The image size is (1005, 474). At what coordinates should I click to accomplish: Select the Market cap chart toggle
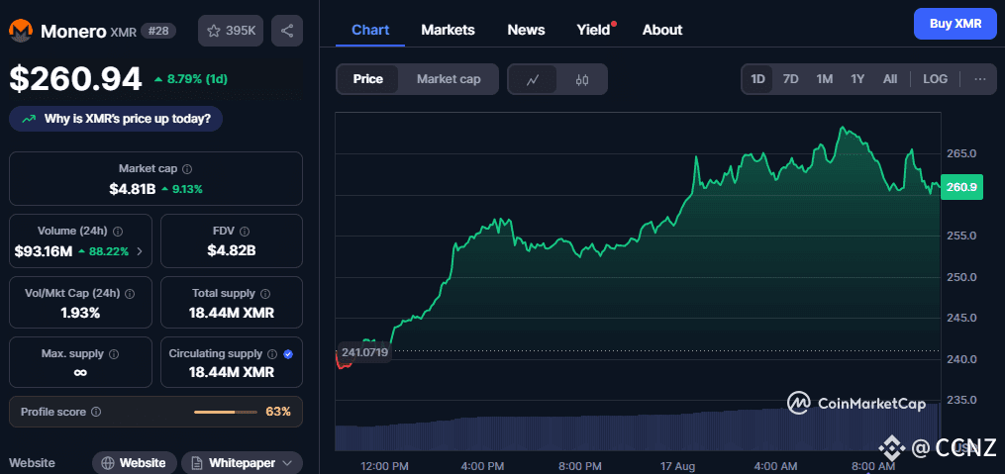pos(449,79)
